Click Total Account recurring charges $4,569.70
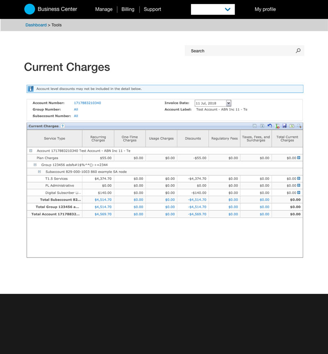 [x=103, y=214]
